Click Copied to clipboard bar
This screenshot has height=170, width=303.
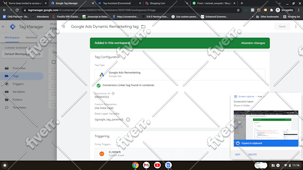coord(266,143)
